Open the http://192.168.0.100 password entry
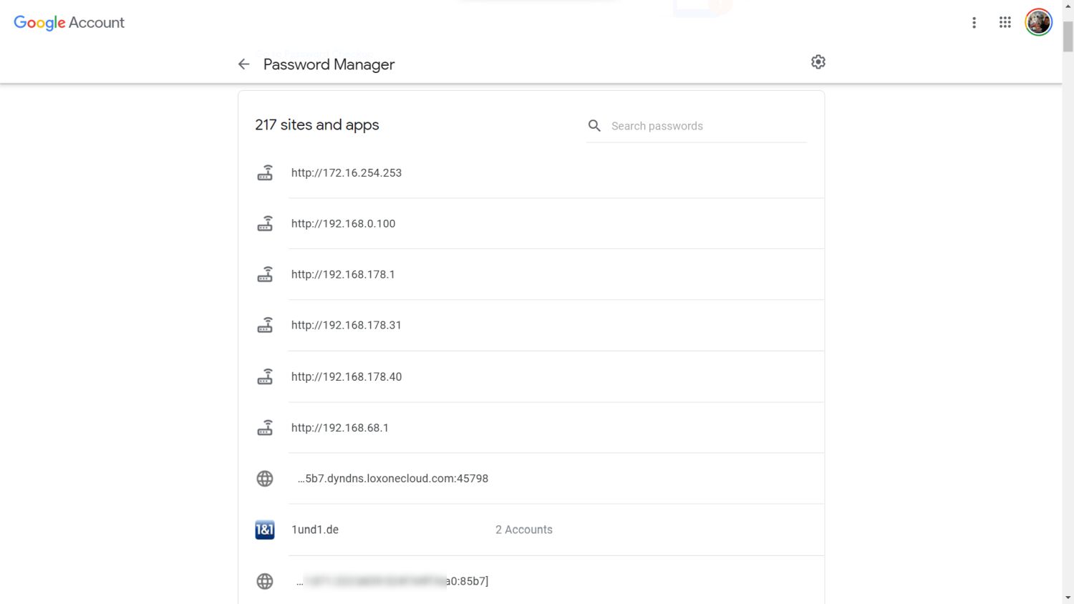This screenshot has width=1074, height=604. pyautogui.click(x=343, y=224)
